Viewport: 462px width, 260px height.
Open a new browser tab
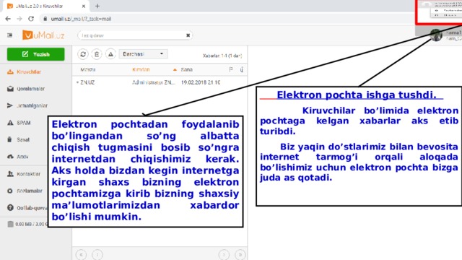coord(97,6)
